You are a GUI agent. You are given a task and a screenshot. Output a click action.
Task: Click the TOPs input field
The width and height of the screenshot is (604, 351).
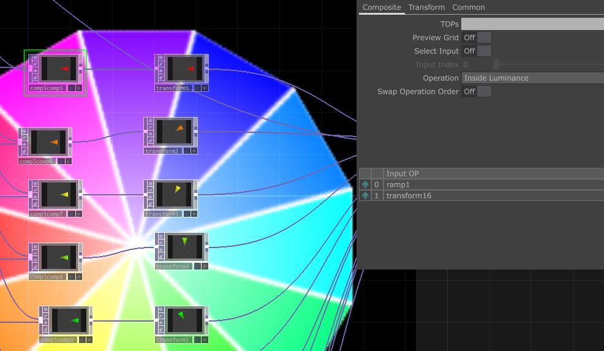point(533,24)
